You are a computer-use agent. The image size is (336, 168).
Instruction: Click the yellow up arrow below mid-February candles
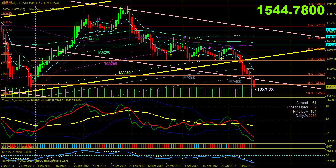click(x=116, y=29)
